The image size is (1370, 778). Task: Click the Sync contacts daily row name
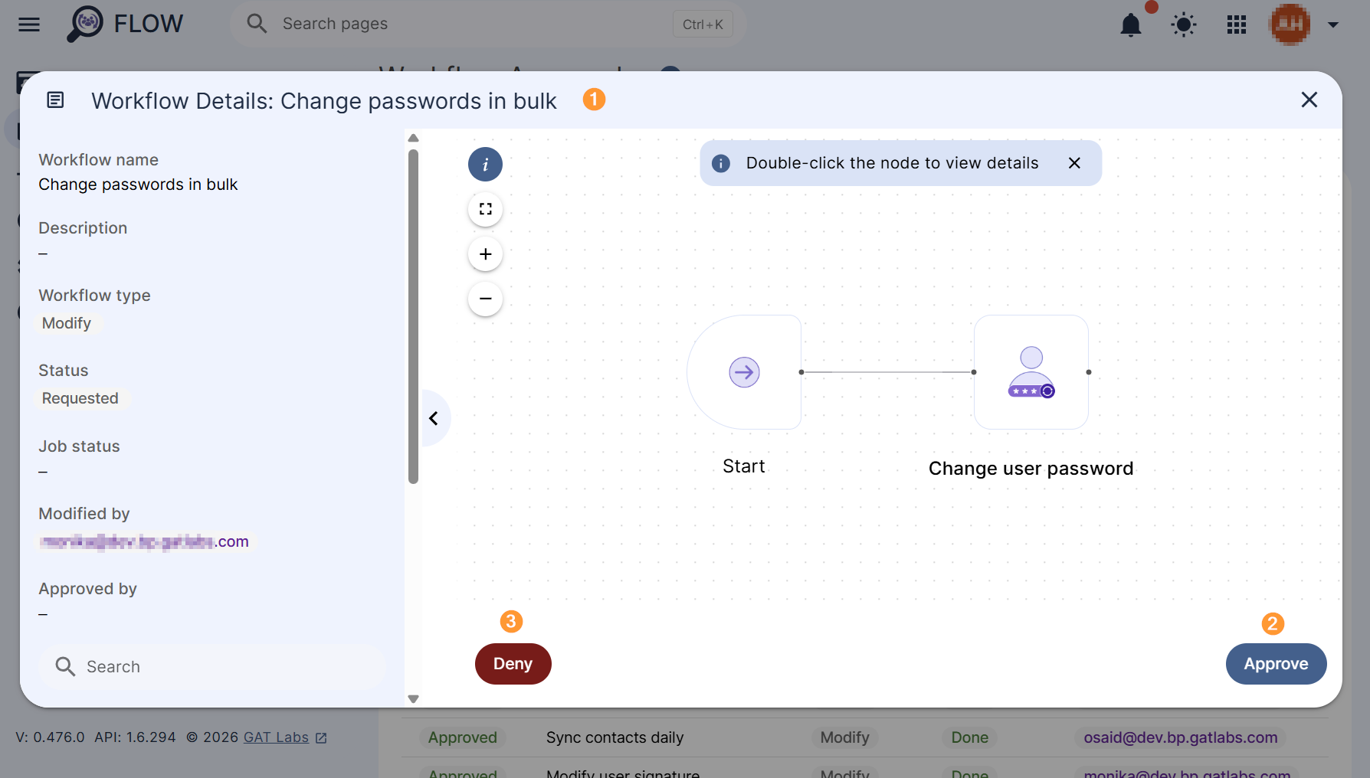615,737
